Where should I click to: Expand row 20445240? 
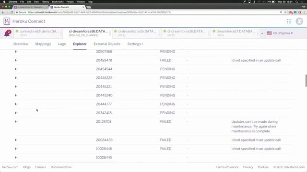16,95
